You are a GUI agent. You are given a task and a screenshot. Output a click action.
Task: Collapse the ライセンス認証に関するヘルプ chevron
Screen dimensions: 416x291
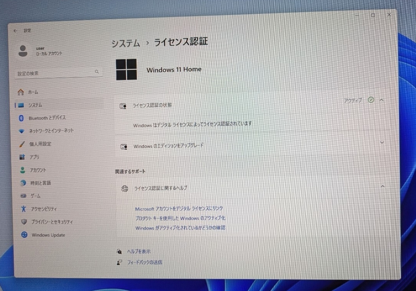click(x=382, y=186)
